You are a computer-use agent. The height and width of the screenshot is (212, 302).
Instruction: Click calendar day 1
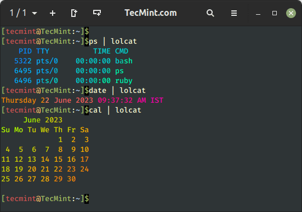pos(60,140)
